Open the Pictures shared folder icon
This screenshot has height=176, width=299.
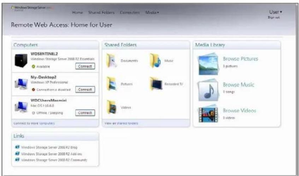(x=112, y=84)
